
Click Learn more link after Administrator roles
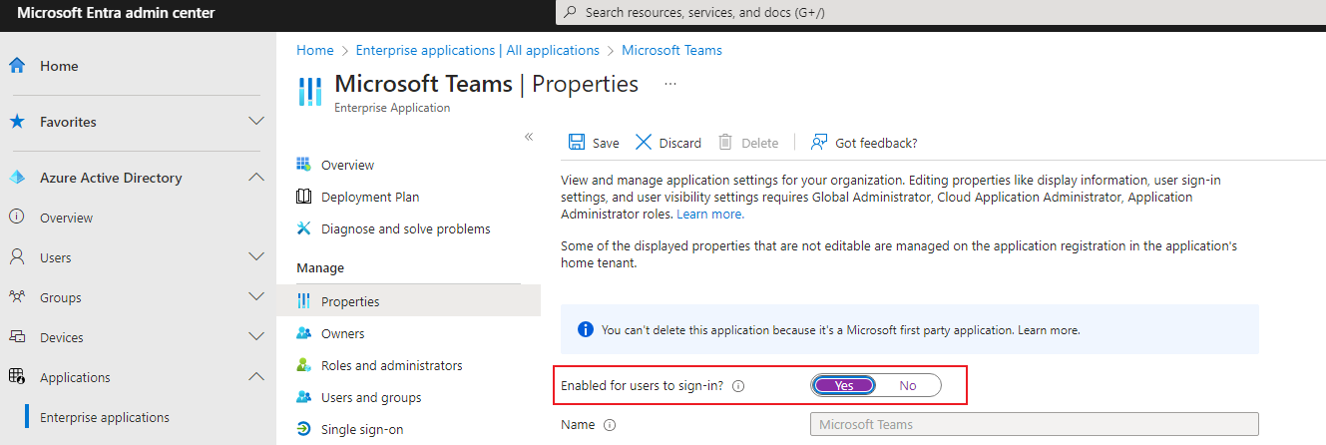click(709, 214)
